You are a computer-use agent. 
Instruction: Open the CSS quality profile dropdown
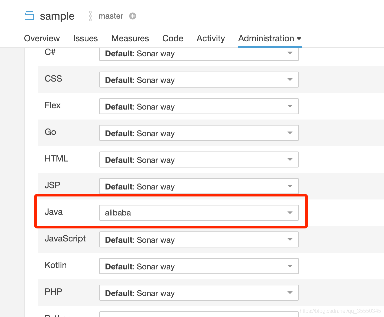(x=199, y=80)
